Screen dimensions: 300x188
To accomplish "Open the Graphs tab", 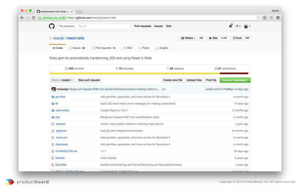I will click(162, 48).
